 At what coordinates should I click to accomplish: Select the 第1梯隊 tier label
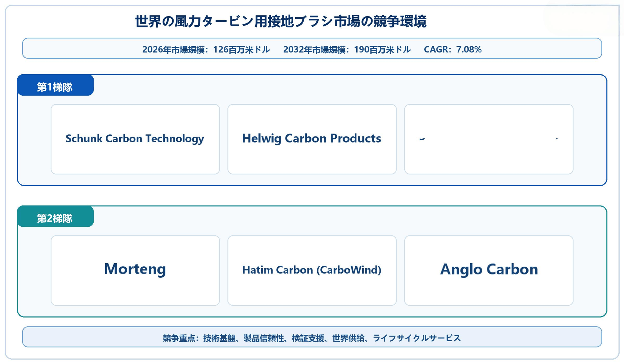[56, 85]
